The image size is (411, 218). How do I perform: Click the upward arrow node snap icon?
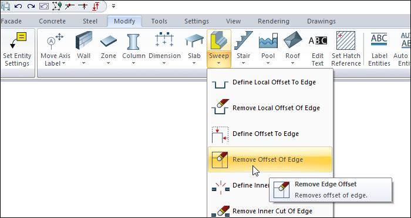click(83, 6)
